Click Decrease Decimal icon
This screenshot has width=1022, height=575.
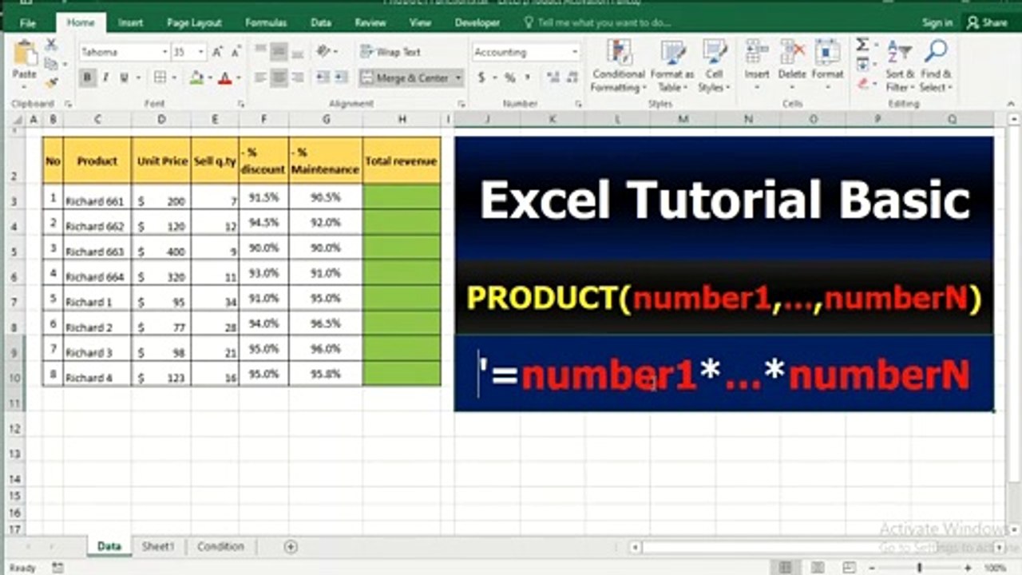click(571, 77)
